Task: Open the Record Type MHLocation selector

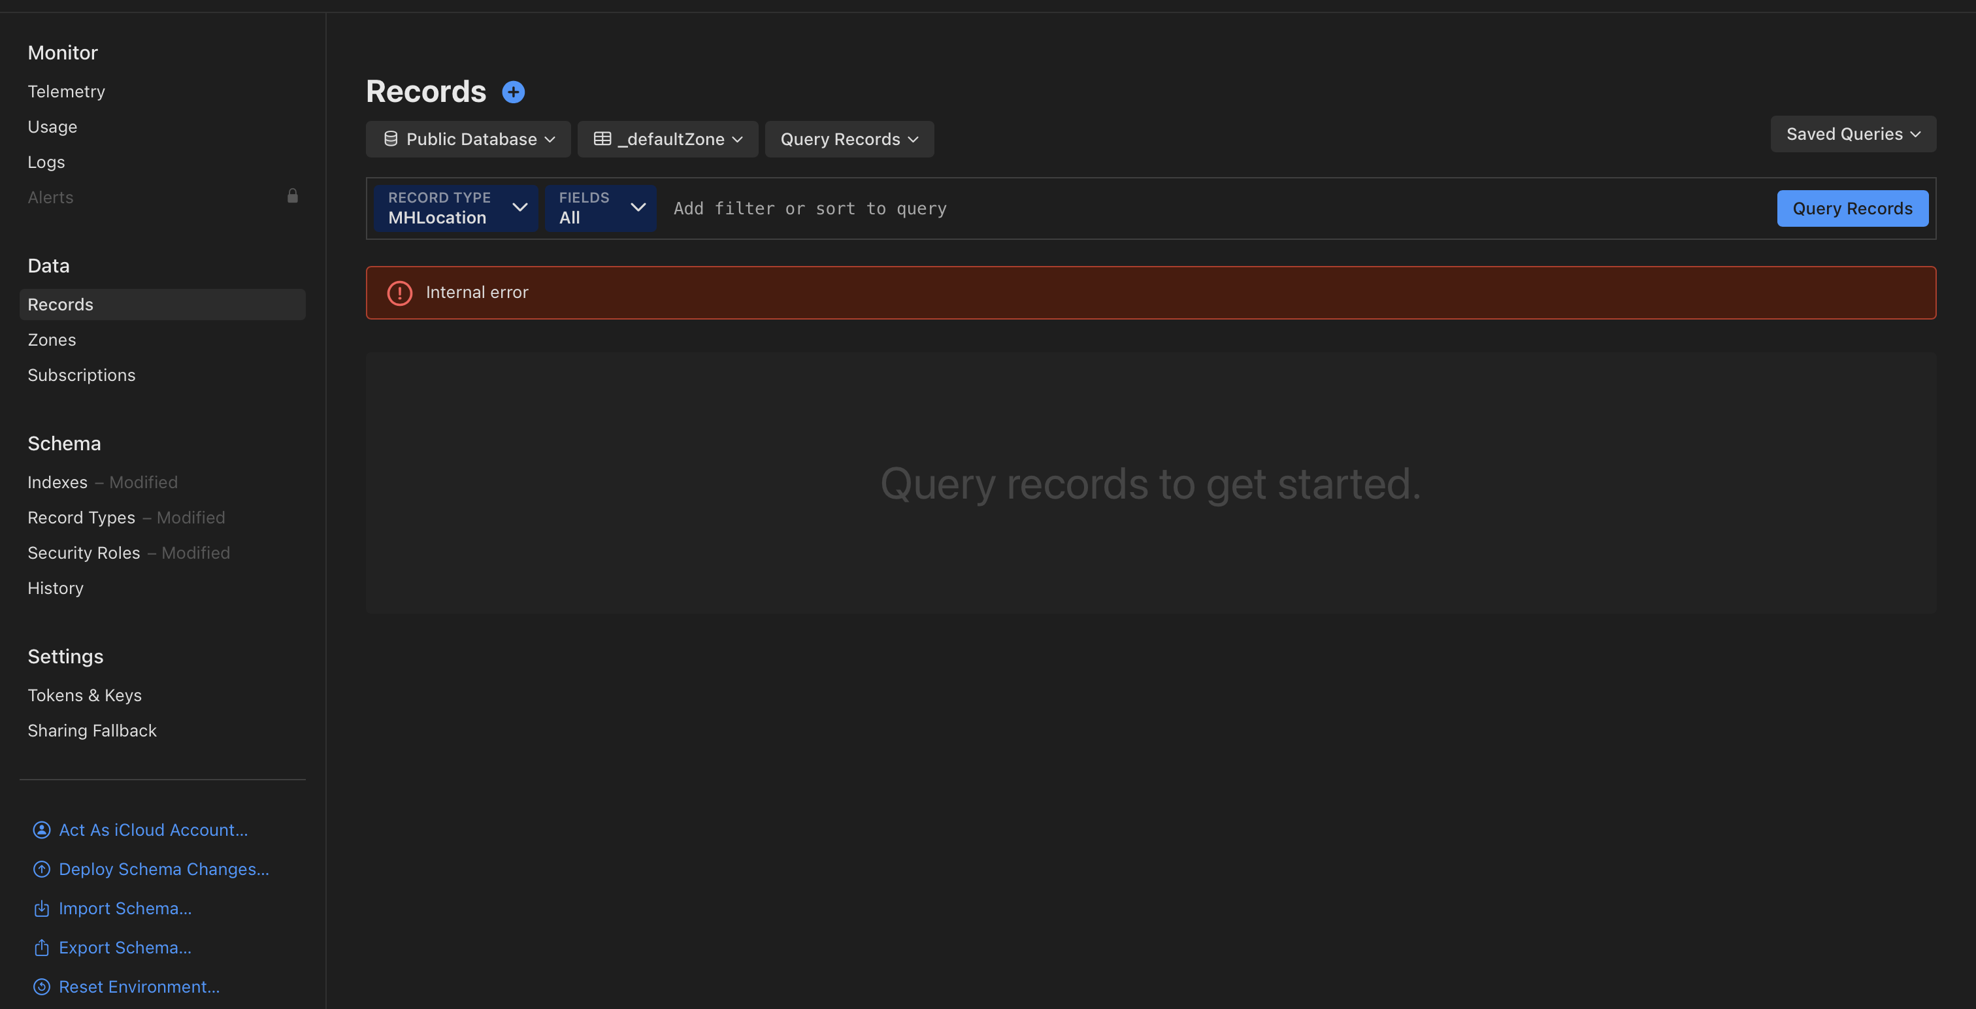Action: click(456, 208)
